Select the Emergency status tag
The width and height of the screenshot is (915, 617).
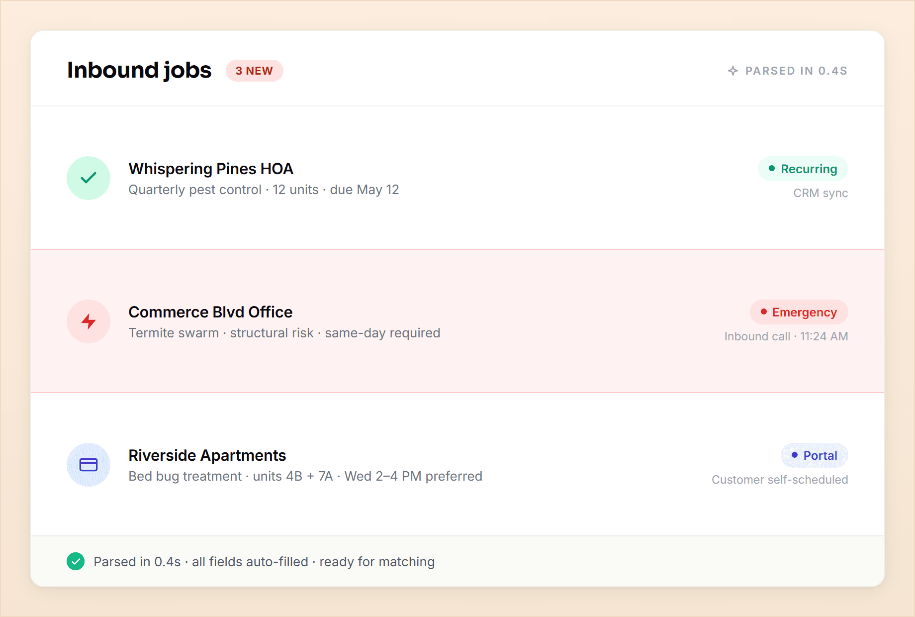799,312
